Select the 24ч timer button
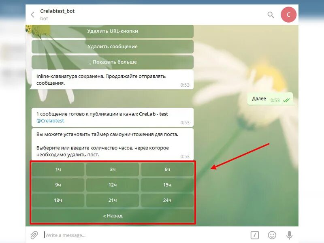The height and width of the screenshot is (243, 324). tap(167, 200)
